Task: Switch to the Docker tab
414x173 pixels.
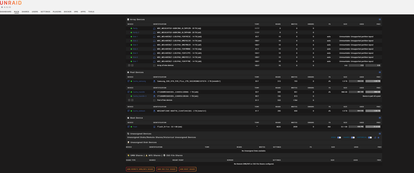Action: [x=67, y=12]
